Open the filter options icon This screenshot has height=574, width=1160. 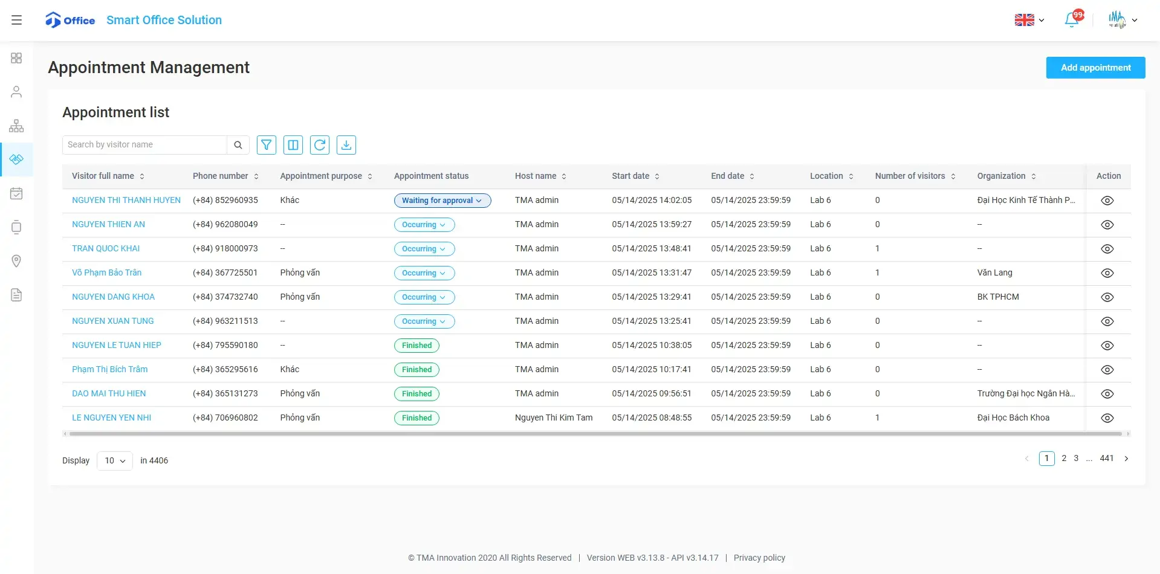click(266, 145)
